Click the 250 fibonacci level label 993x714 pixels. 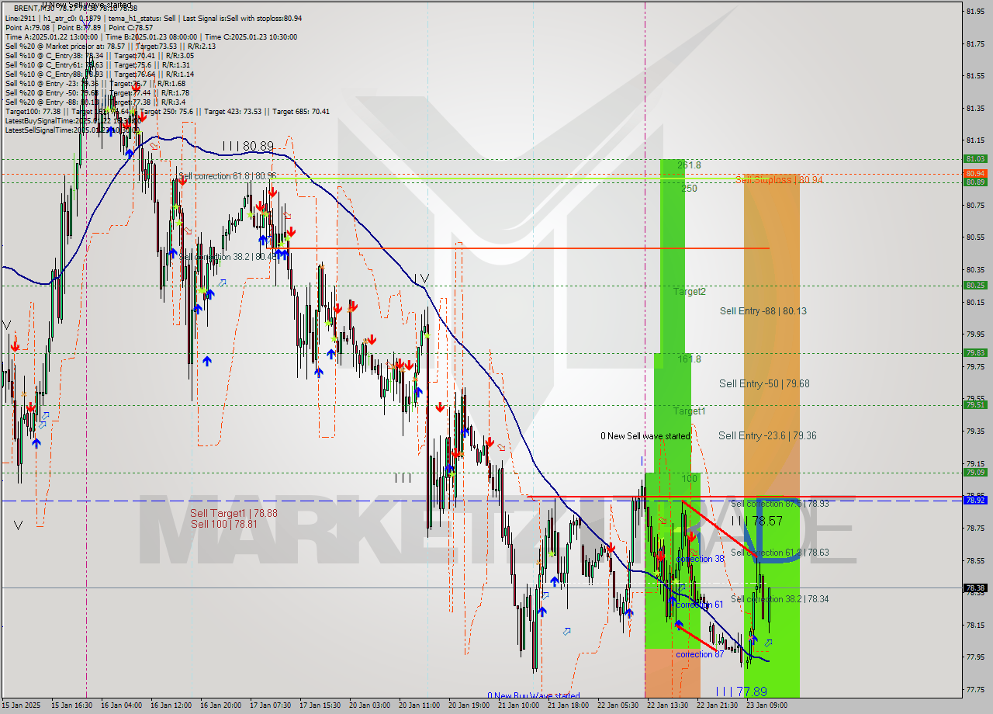tap(690, 189)
